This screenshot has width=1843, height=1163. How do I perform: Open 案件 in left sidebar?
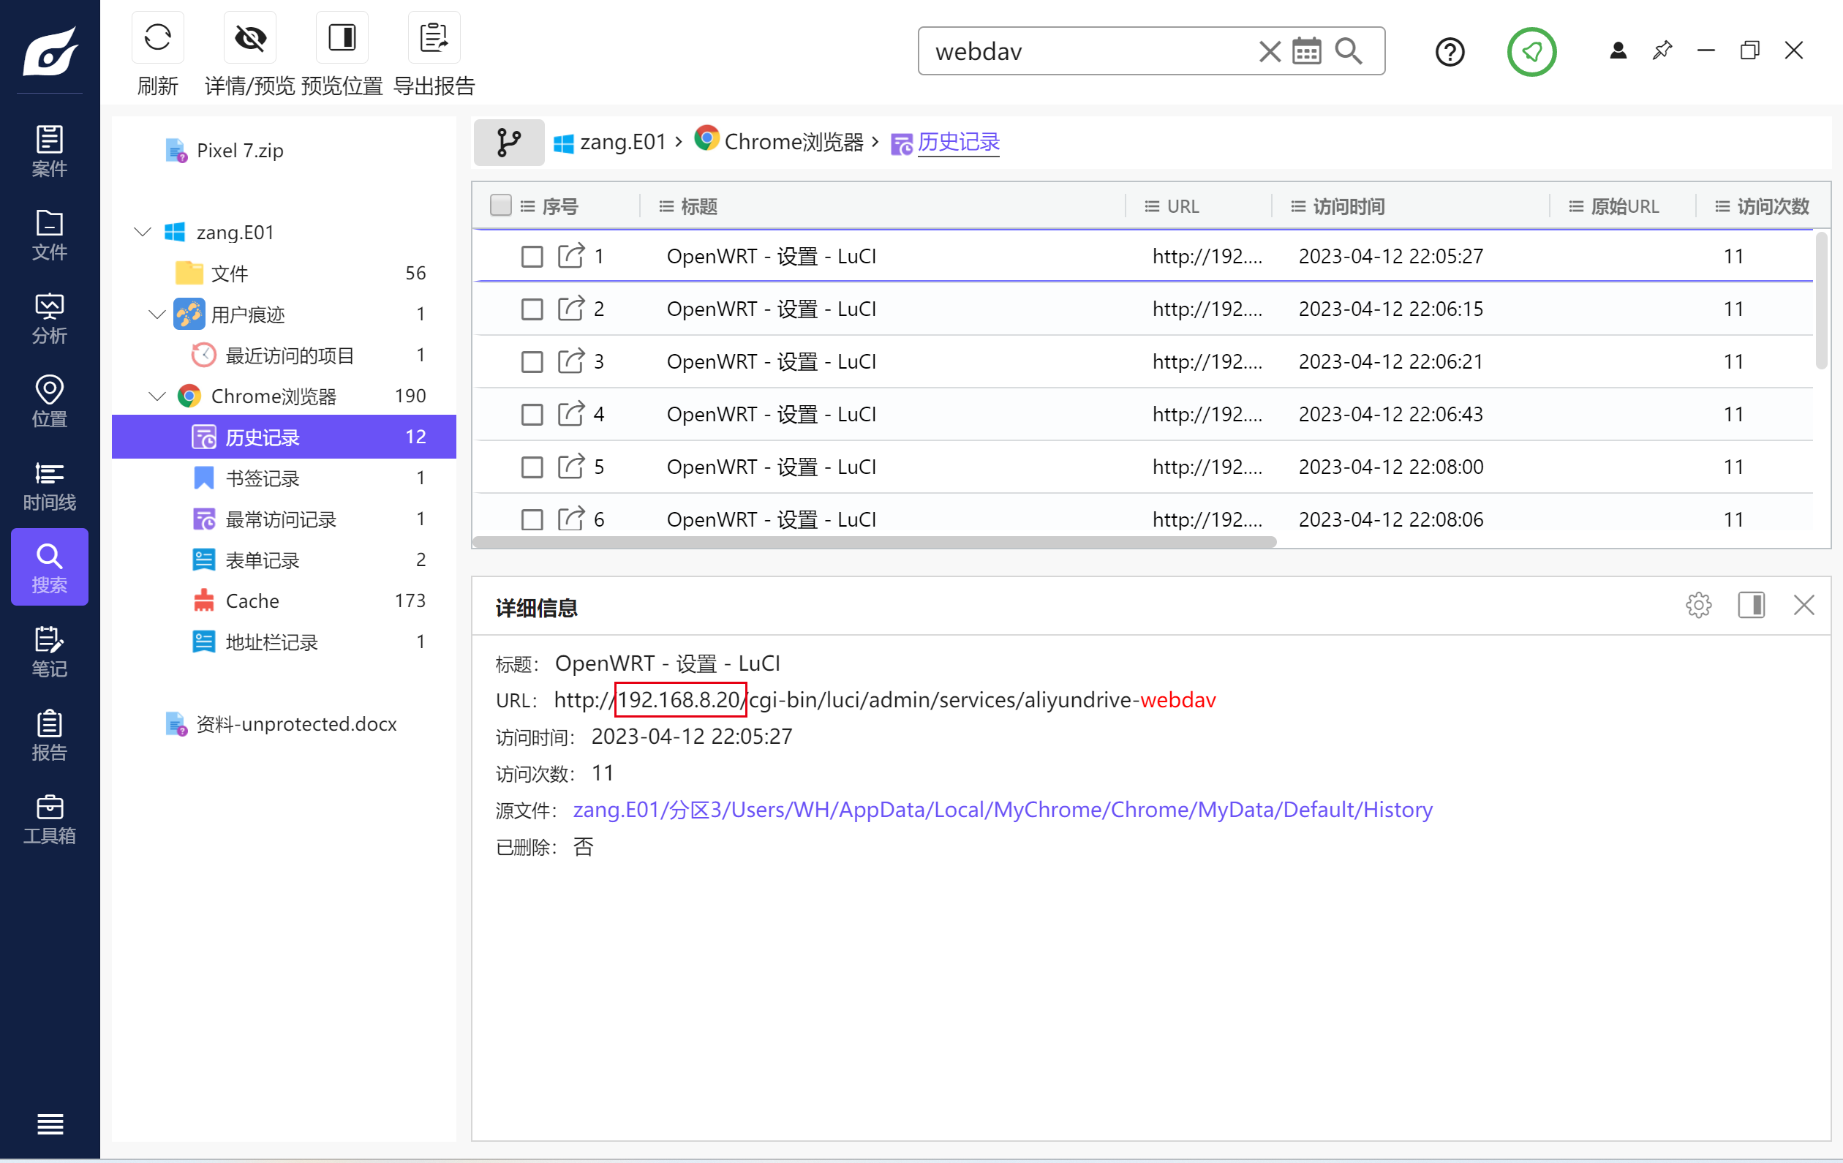50,151
